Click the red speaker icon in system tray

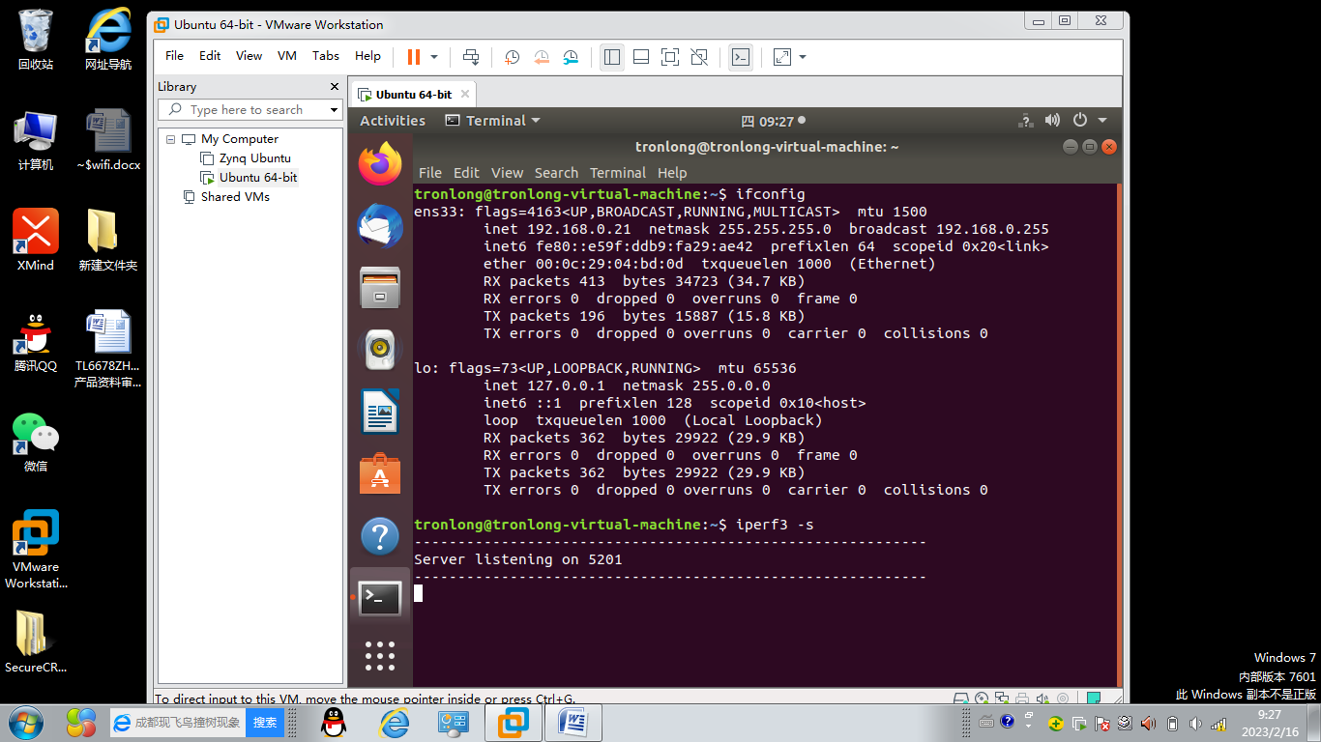(1148, 723)
